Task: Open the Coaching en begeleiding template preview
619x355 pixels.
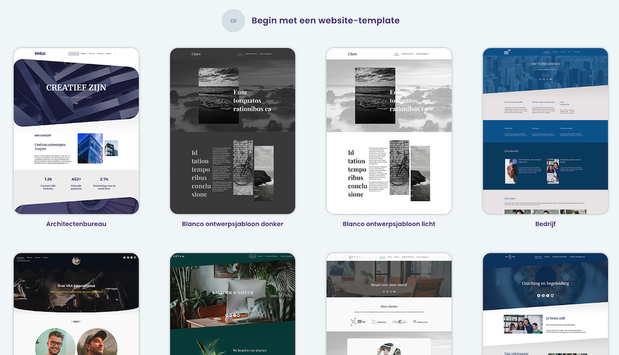Action: [x=545, y=304]
